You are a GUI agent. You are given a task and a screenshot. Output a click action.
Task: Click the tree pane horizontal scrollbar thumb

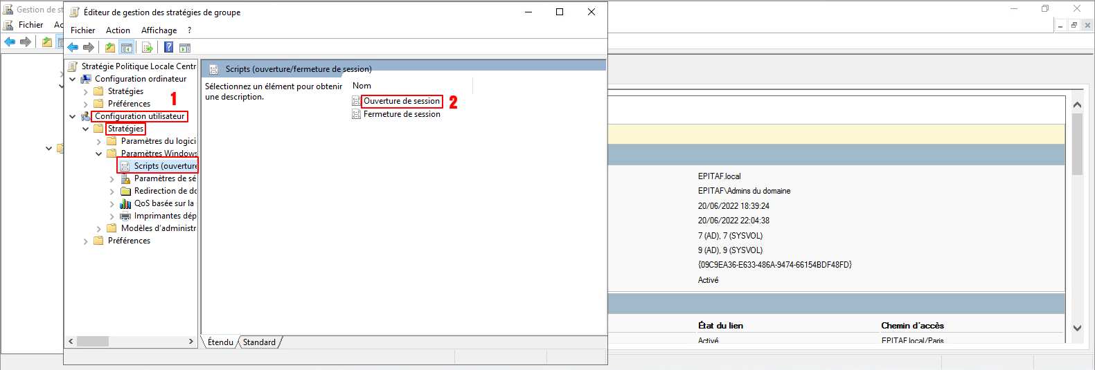pyautogui.click(x=92, y=342)
